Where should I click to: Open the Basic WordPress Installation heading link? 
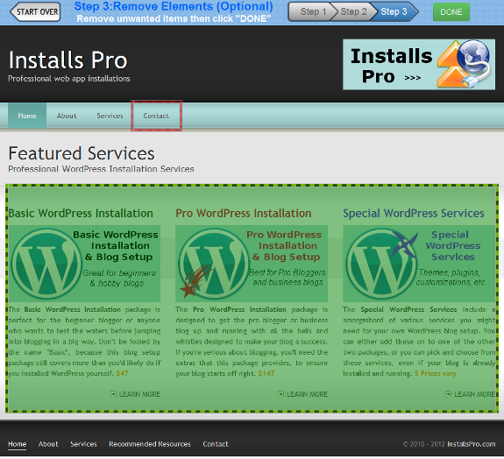click(81, 213)
